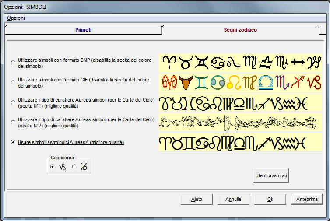This screenshot has width=330, height=221.
Task: Click the green Cancer GIF symbol
Action: click(218, 83)
